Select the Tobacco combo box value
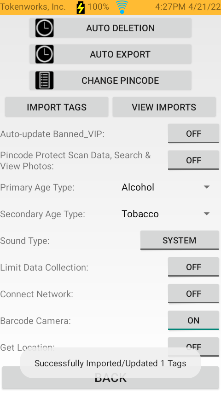Viewport: 221px width, 393px height. point(166,214)
